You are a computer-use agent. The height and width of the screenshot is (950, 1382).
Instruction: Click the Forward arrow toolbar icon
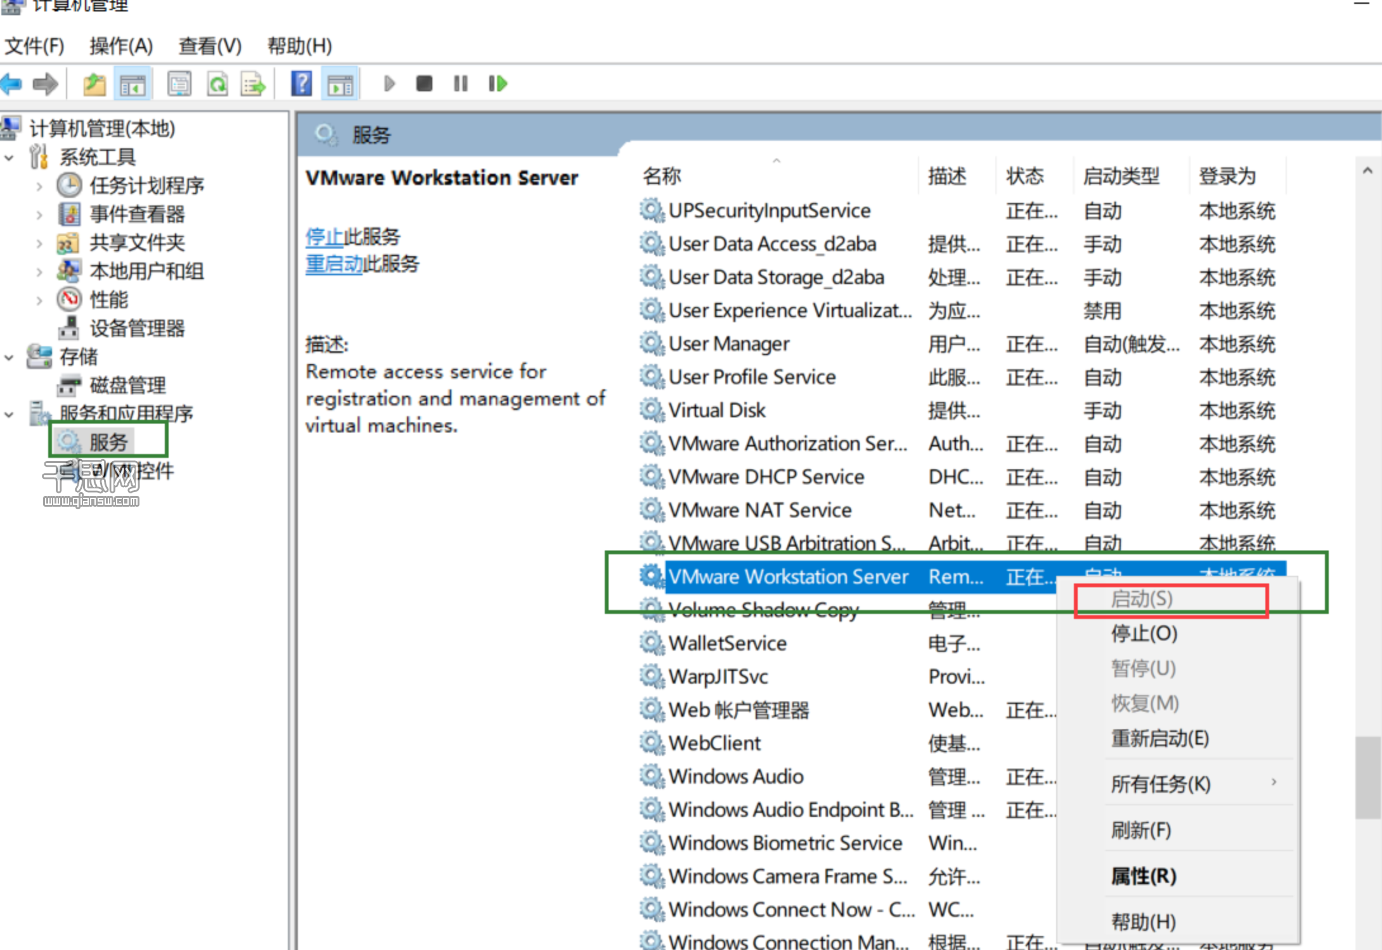pyautogui.click(x=45, y=84)
